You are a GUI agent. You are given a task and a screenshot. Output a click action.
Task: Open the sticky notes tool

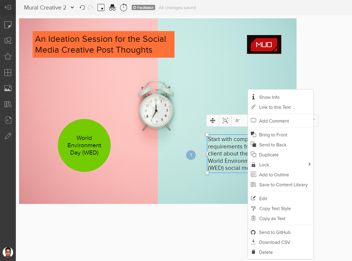[8, 25]
